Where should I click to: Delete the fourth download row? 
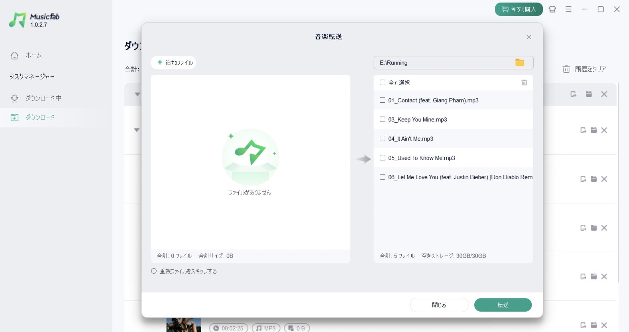coord(604,228)
